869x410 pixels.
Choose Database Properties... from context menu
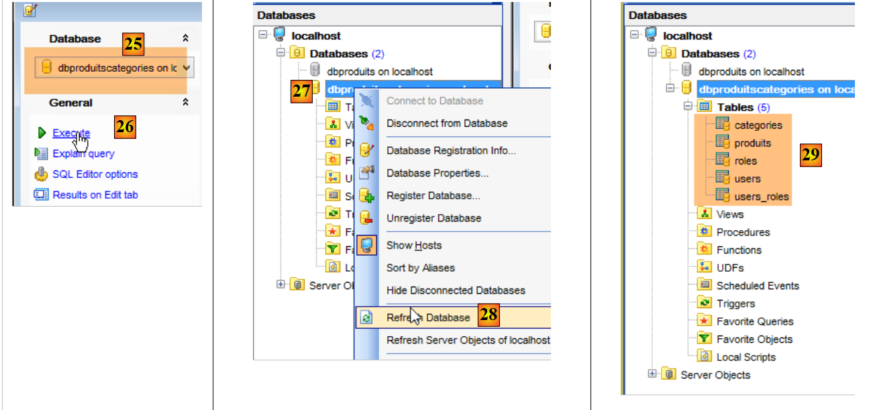click(x=437, y=173)
